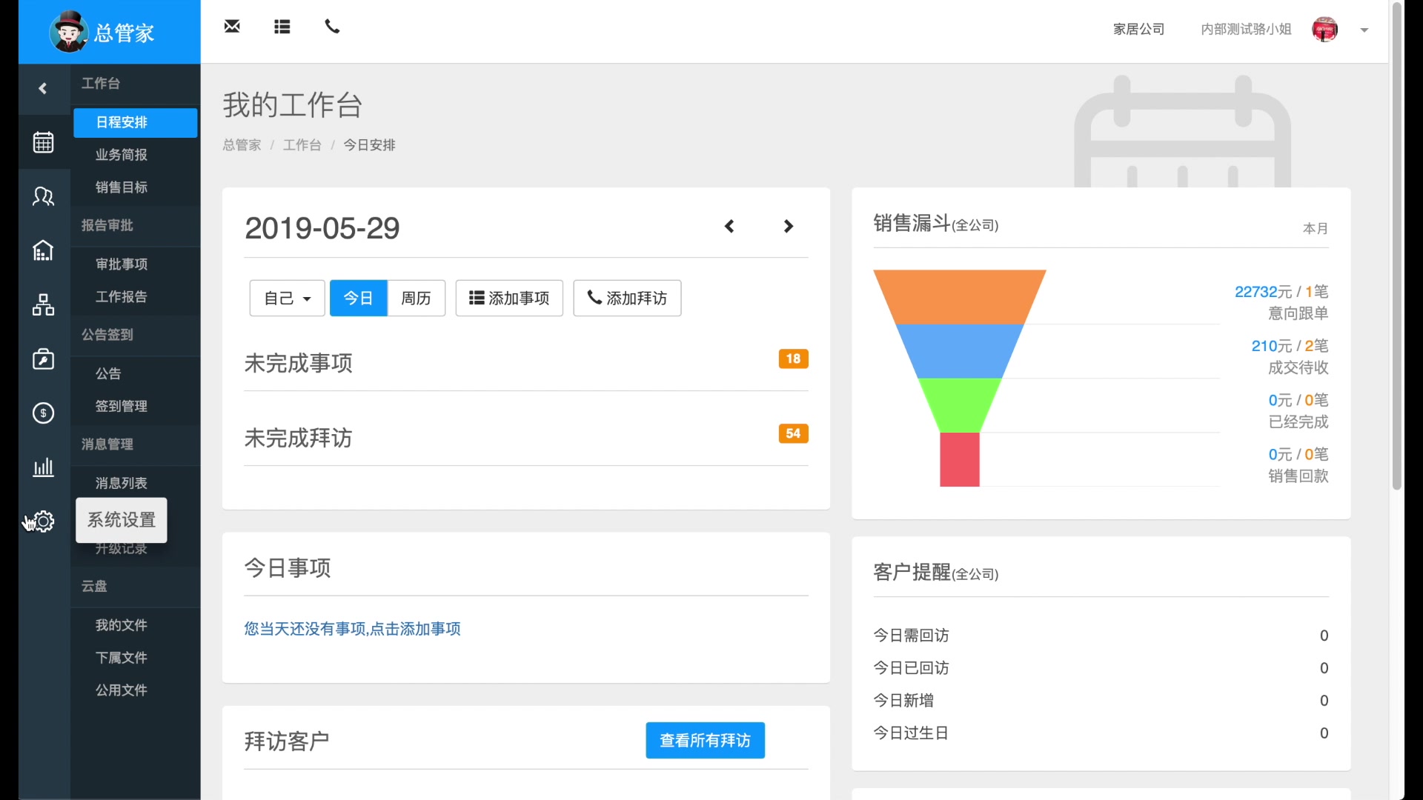
Task: Open 审批事项 menu item
Action: tap(122, 264)
